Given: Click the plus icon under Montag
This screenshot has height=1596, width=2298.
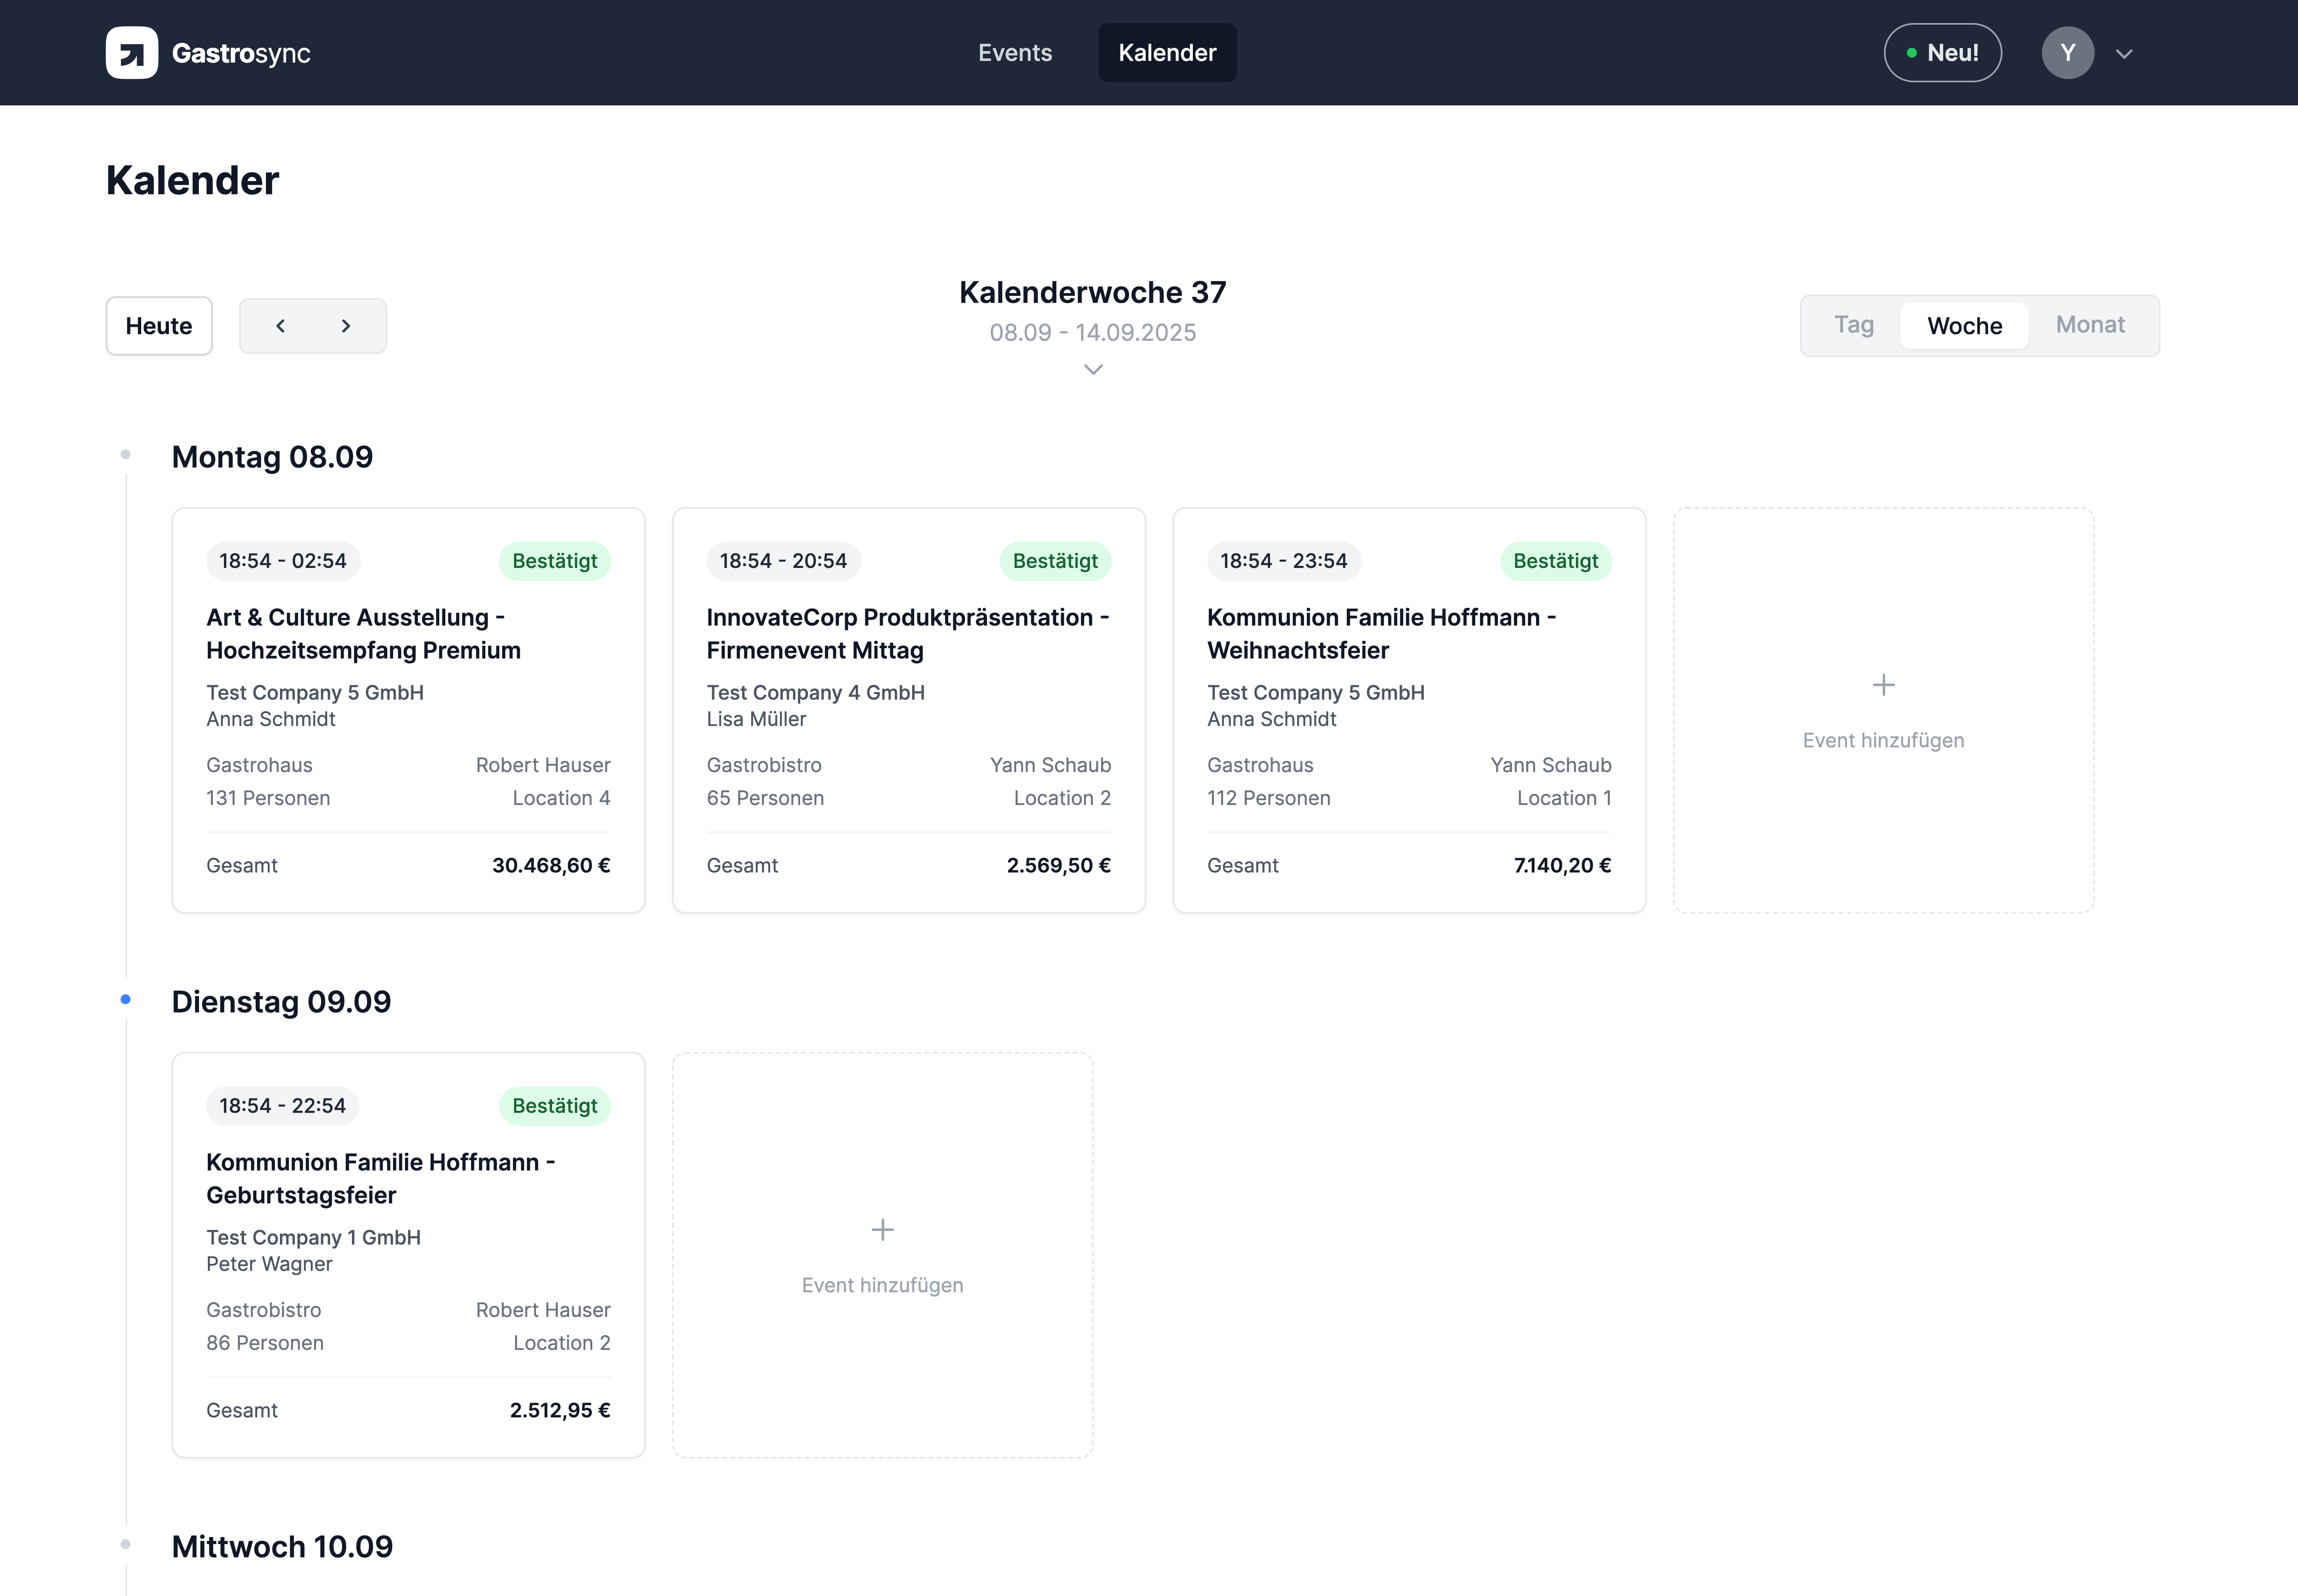Looking at the screenshot, I should point(1883,685).
